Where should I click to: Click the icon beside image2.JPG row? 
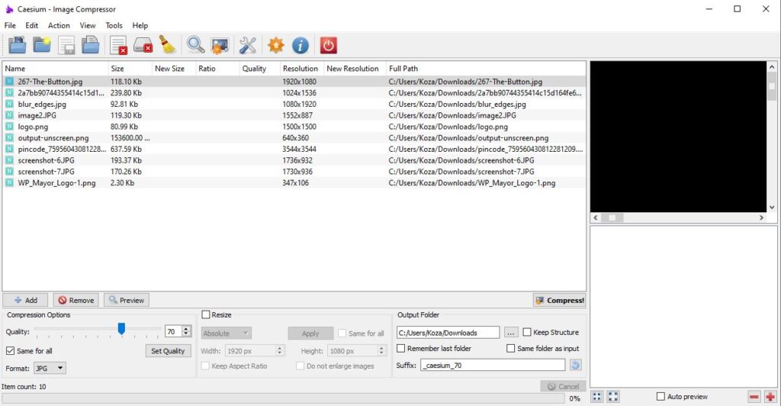pyautogui.click(x=9, y=115)
